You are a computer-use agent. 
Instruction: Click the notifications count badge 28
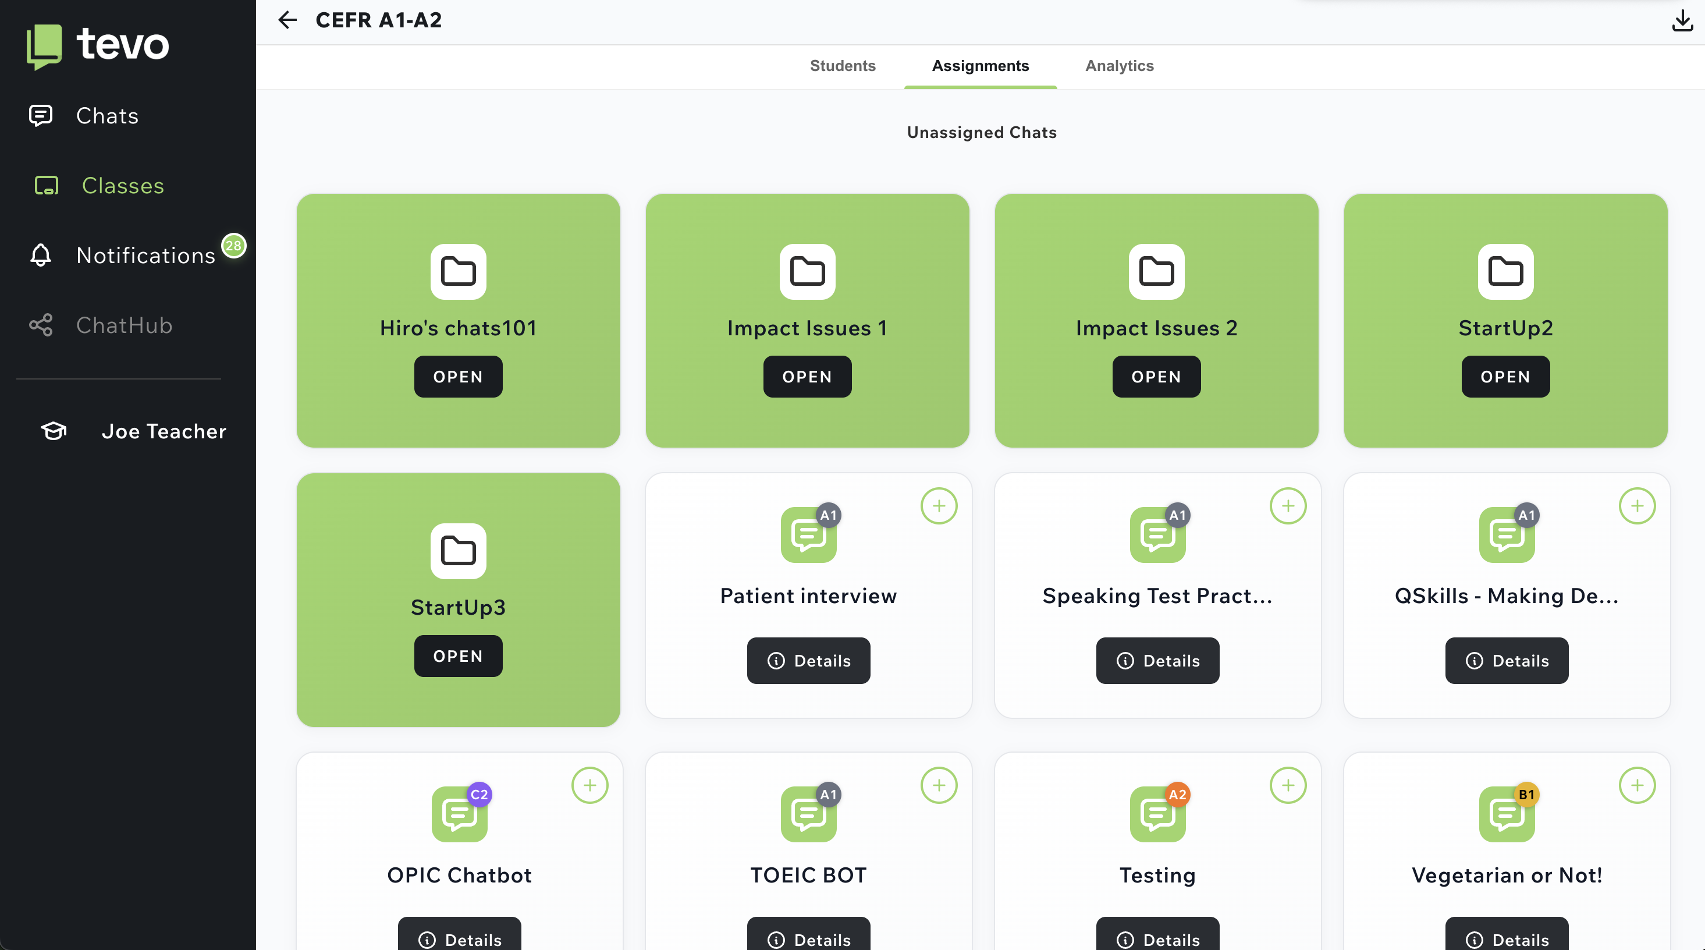click(x=234, y=246)
